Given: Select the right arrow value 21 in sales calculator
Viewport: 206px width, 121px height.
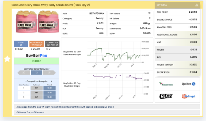Looking at the screenshot, I should 49,72.
